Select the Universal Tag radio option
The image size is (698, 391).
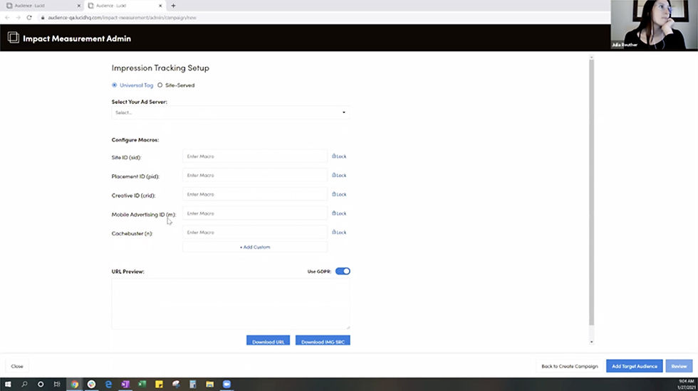tap(115, 85)
